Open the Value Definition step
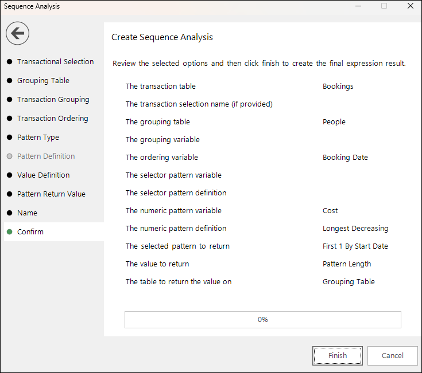The width and height of the screenshot is (422, 373). (x=43, y=175)
